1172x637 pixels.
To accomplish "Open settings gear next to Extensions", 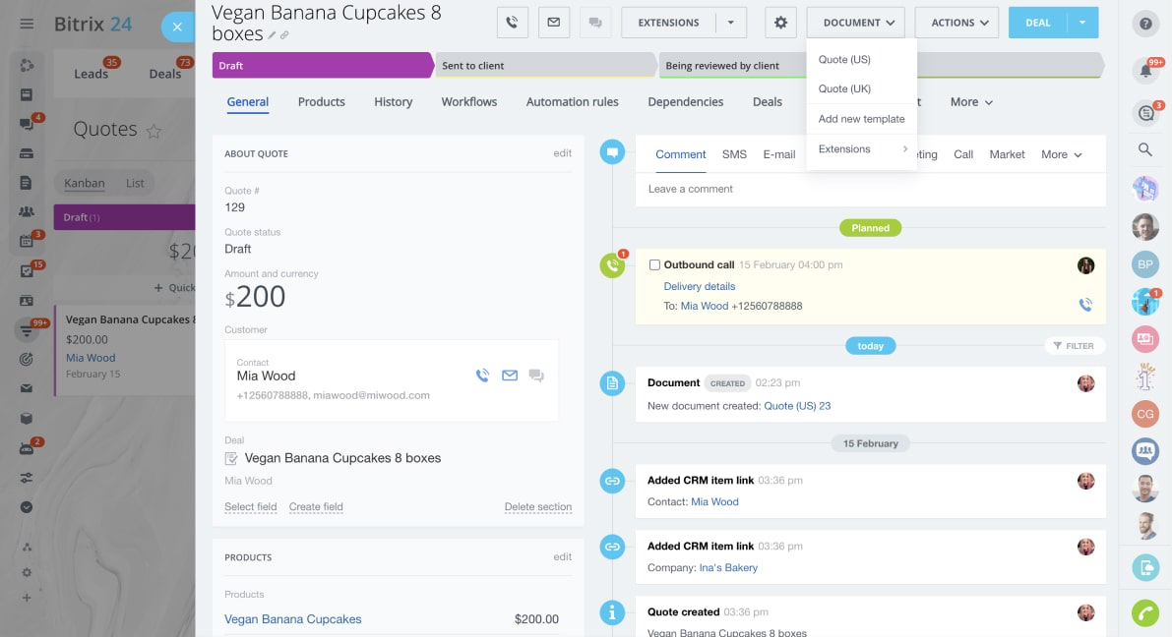I will [781, 23].
